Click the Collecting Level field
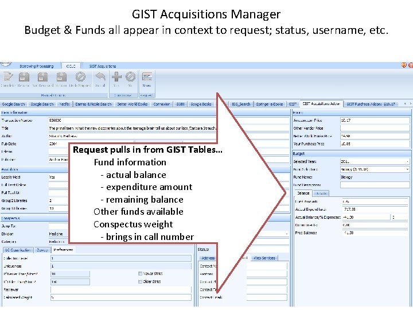 [121, 258]
